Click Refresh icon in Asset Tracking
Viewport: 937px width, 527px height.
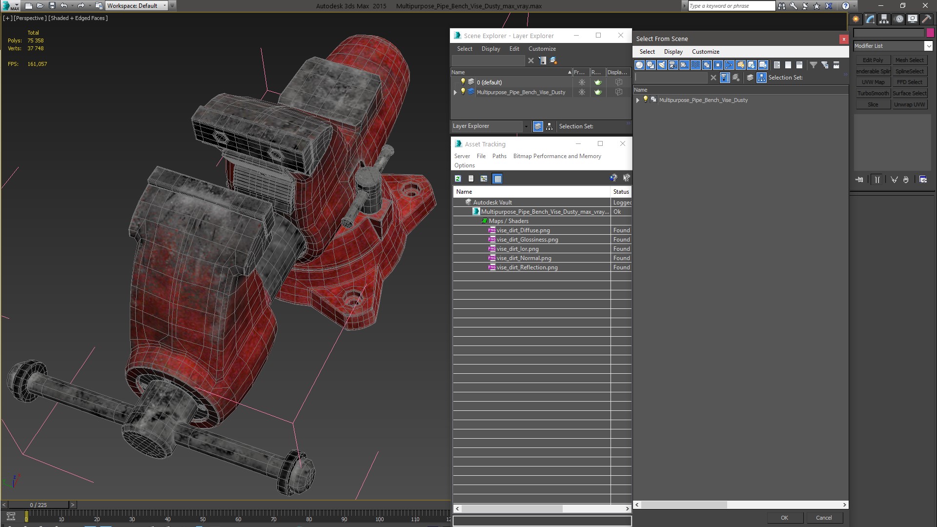(x=458, y=179)
